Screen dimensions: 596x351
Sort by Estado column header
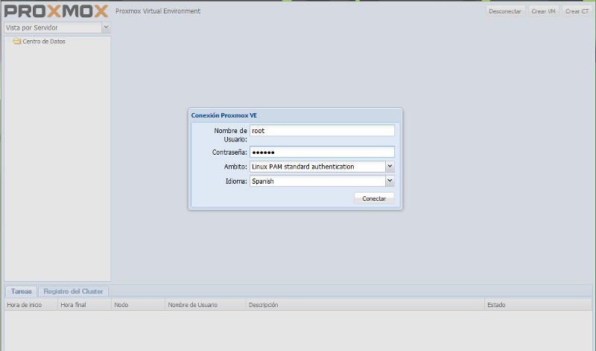tap(538, 305)
